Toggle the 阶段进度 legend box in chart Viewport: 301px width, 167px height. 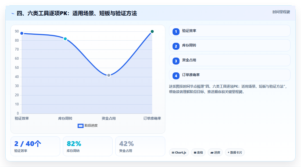click(x=80, y=126)
